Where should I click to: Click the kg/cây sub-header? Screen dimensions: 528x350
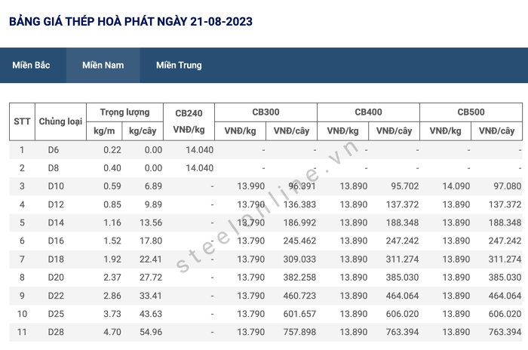click(143, 130)
